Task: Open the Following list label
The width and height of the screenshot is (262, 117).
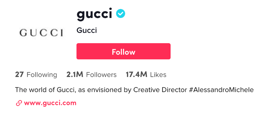Action: coord(42,75)
